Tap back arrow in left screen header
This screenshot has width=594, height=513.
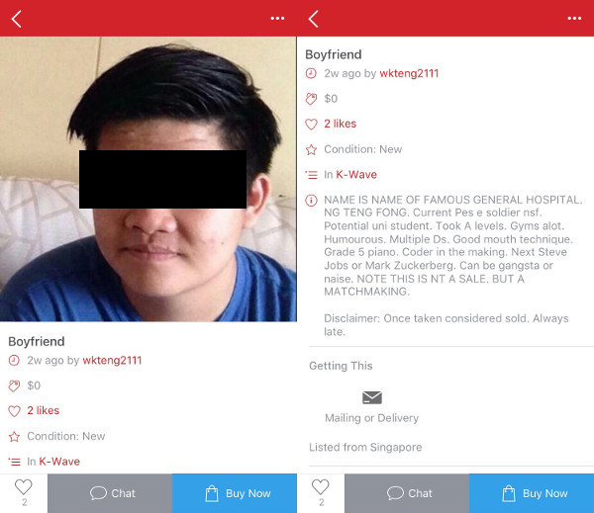click(16, 19)
